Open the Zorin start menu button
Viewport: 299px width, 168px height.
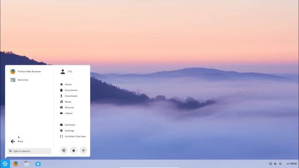click(5, 164)
